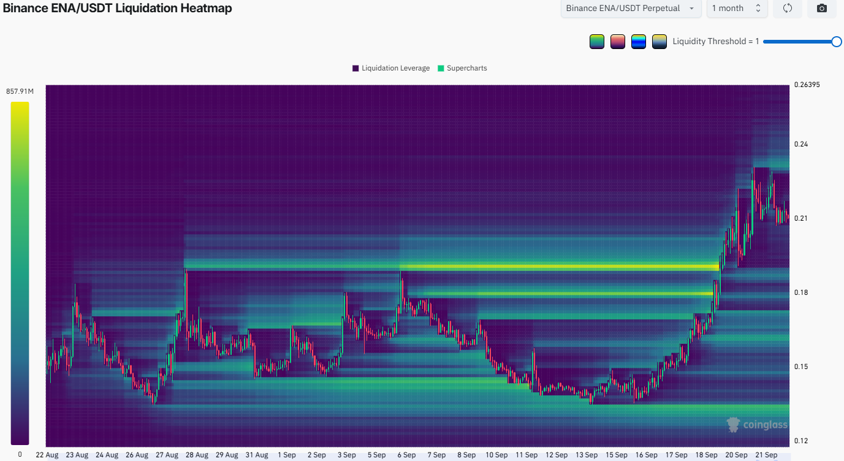The image size is (844, 461).
Task: Click the Binance ENA/USDT Liquidation Heatmap title
Action: pyautogui.click(x=116, y=8)
